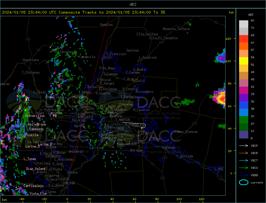Image resolution: width=266 pixels, height=203 pixels.
Task: Click the -40 tick on the bottom km axis
Action: click(x=22, y=199)
